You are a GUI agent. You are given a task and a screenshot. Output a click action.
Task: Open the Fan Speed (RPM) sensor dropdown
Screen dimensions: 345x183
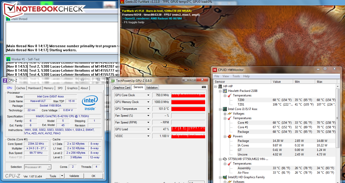[148, 122]
